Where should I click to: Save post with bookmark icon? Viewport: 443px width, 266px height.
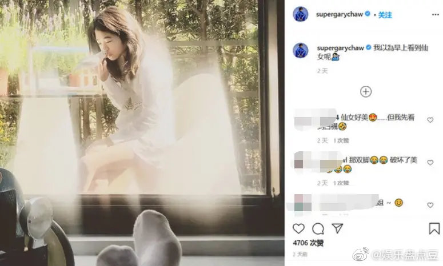434,228
